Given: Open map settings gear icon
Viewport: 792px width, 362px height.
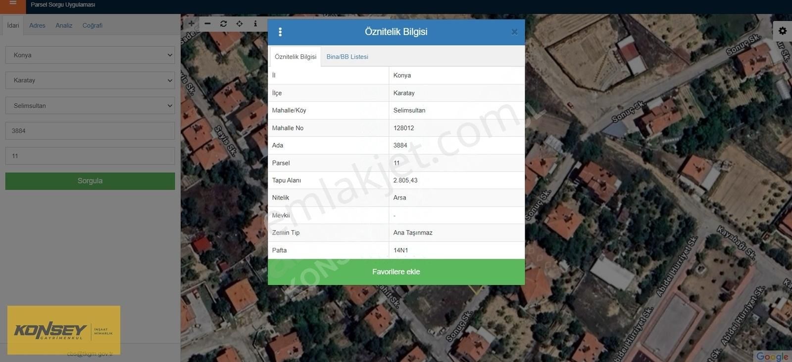Looking at the screenshot, I should [x=783, y=31].
